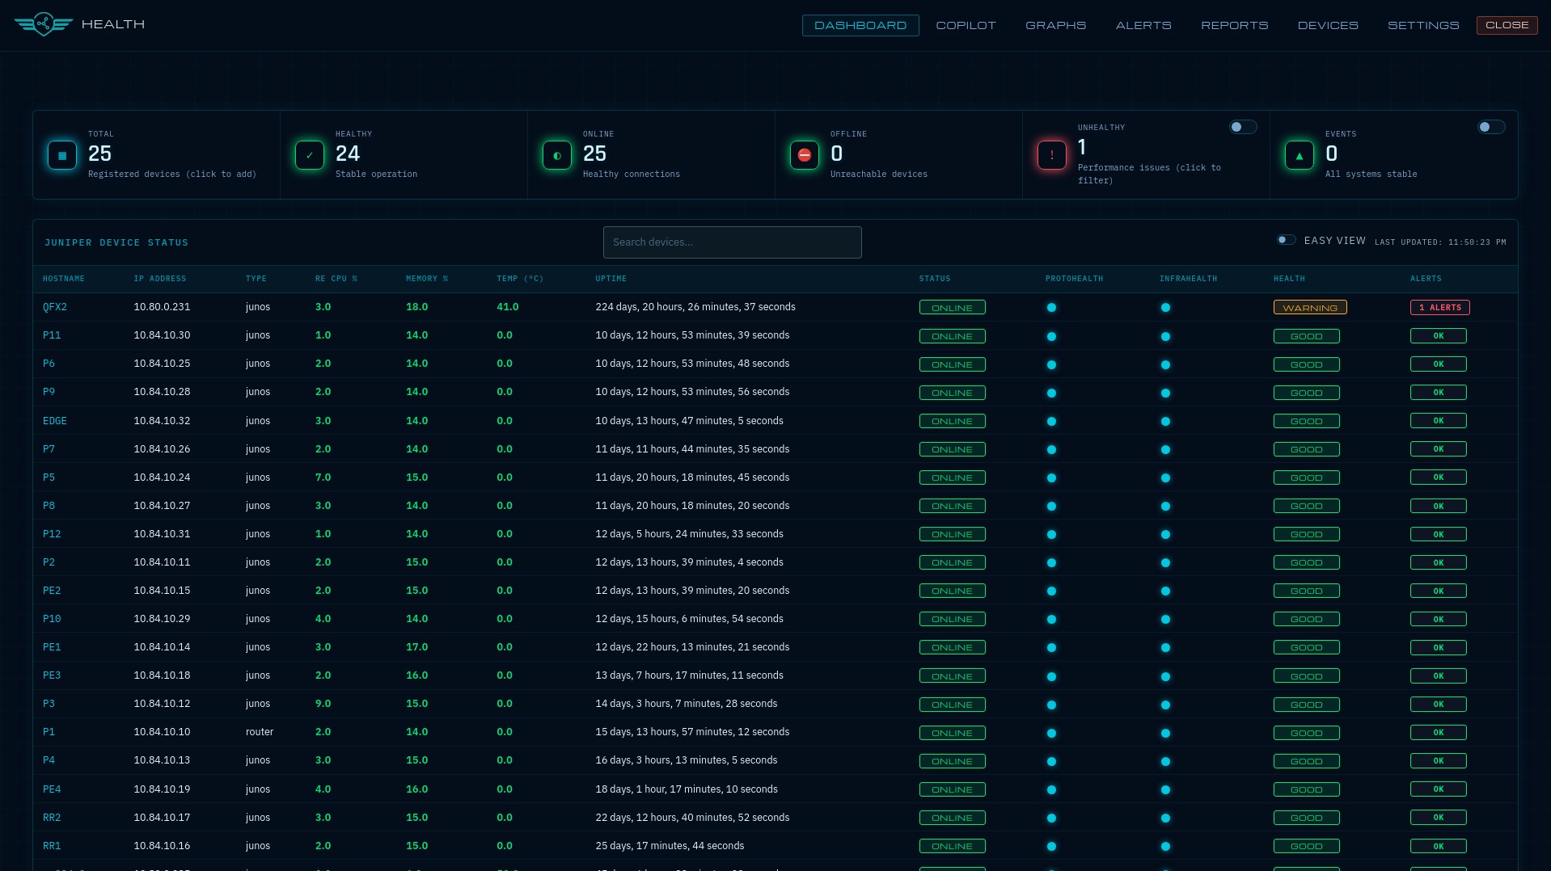This screenshot has height=871, width=1551.
Task: Click the InfraHealth dot for P3
Action: (1165, 705)
